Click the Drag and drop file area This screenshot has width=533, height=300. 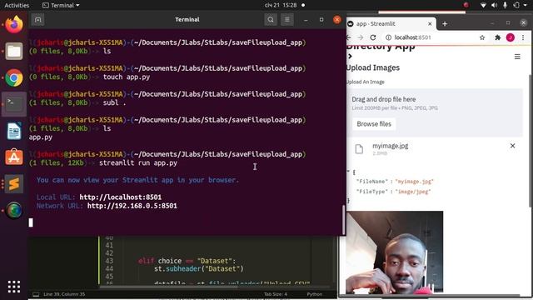(435, 112)
